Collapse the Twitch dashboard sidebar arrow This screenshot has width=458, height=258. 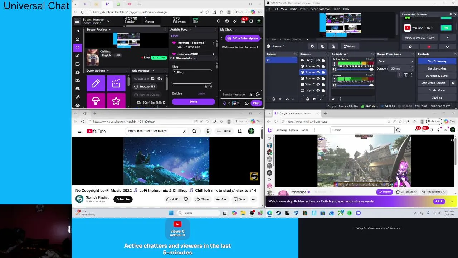pos(77,31)
